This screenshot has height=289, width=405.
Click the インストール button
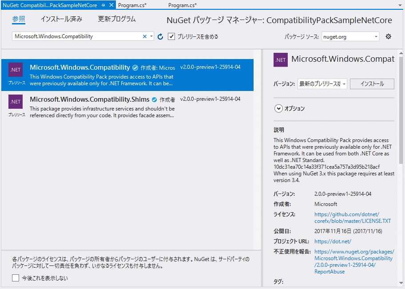pyautogui.click(x=372, y=83)
